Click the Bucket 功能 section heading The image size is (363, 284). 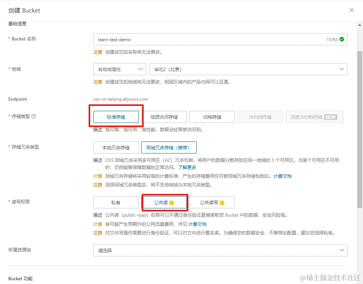[x=20, y=278]
